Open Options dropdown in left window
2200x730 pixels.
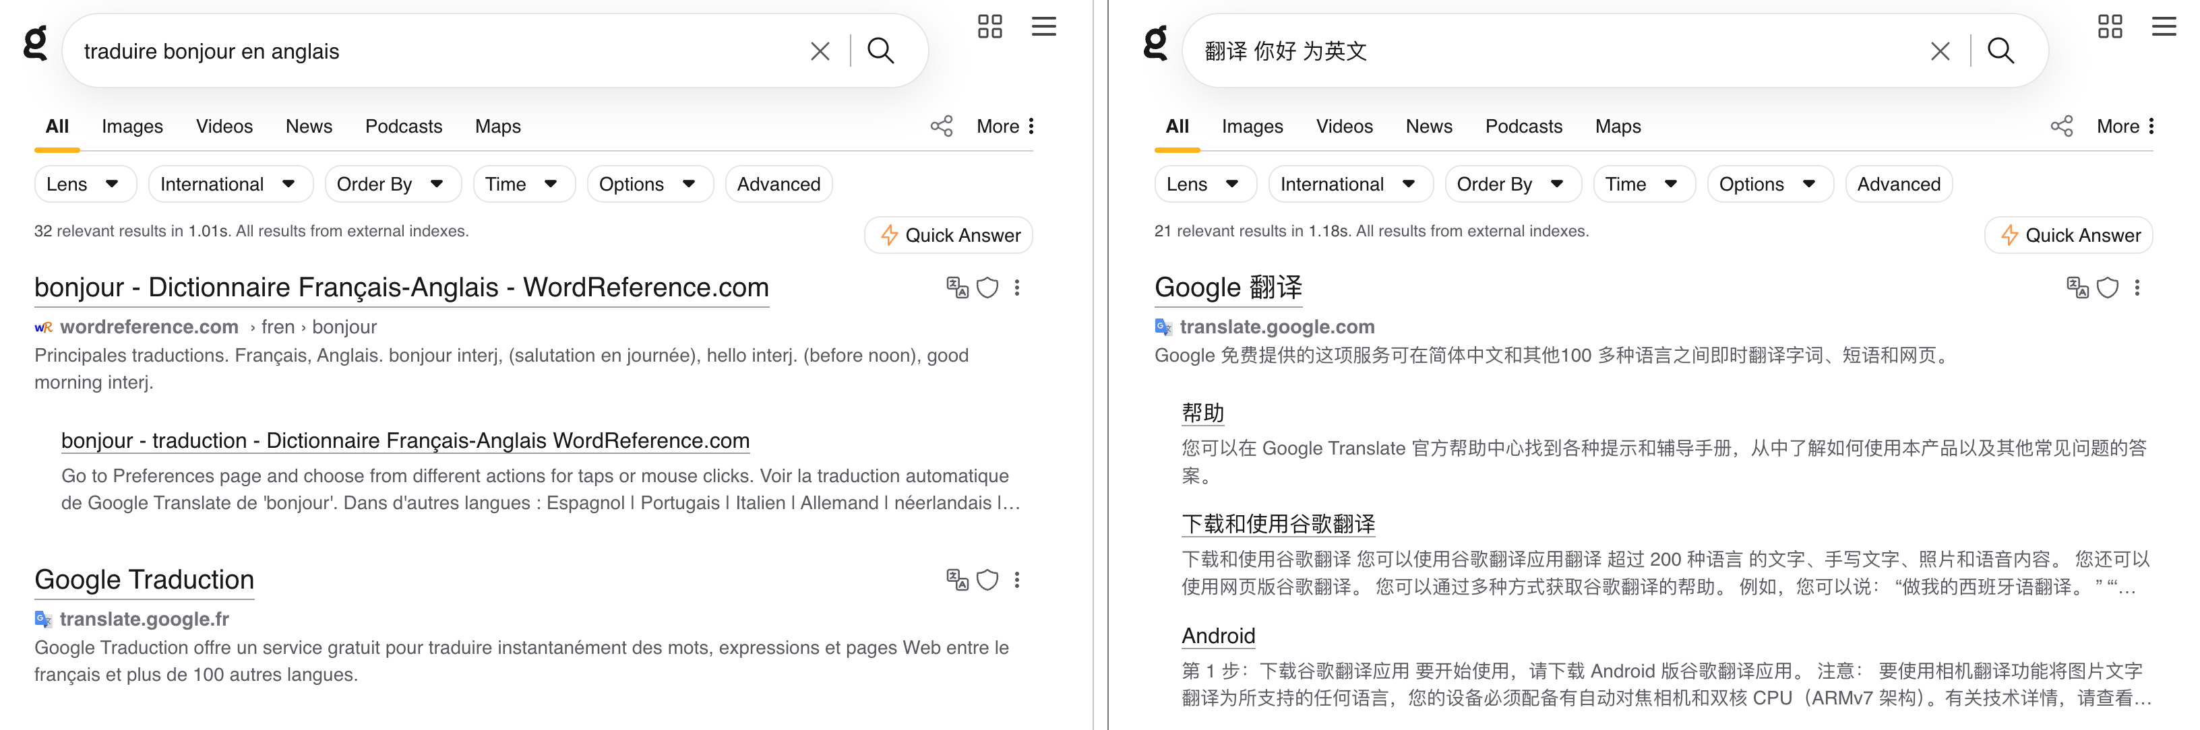(x=650, y=185)
